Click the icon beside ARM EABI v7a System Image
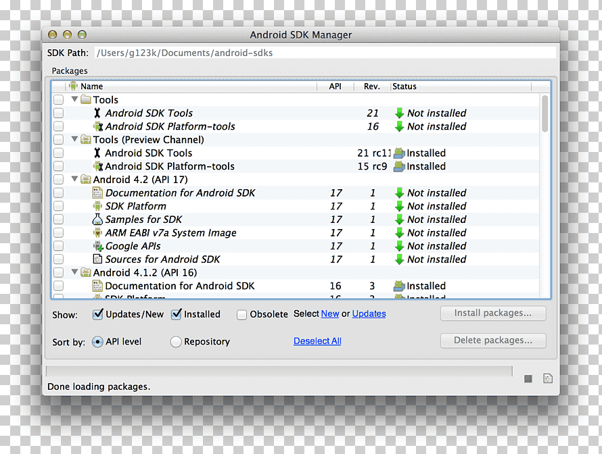 [x=97, y=233]
